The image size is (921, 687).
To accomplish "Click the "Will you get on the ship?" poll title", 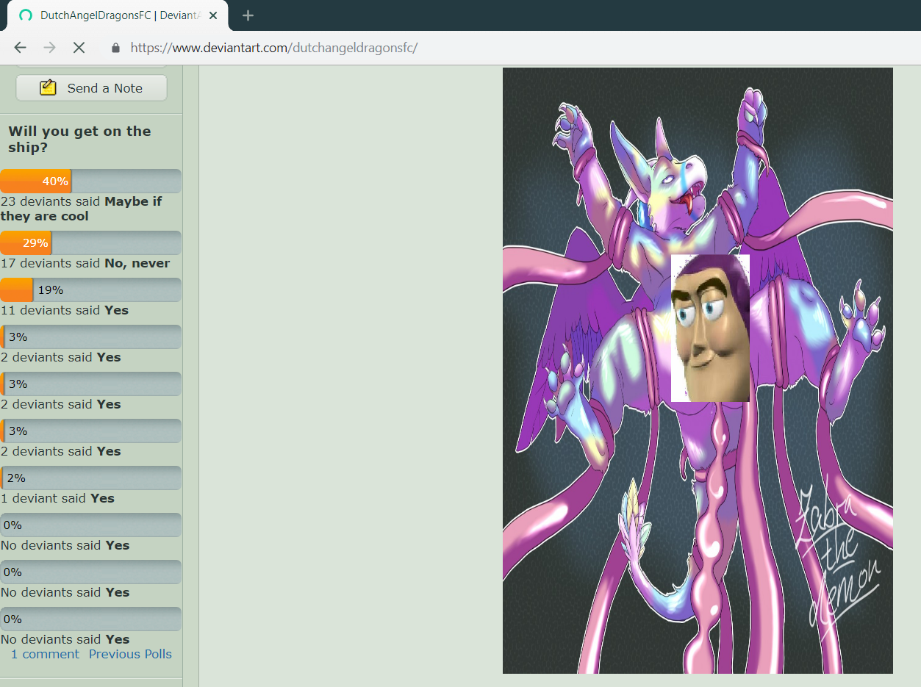I will coord(79,139).
